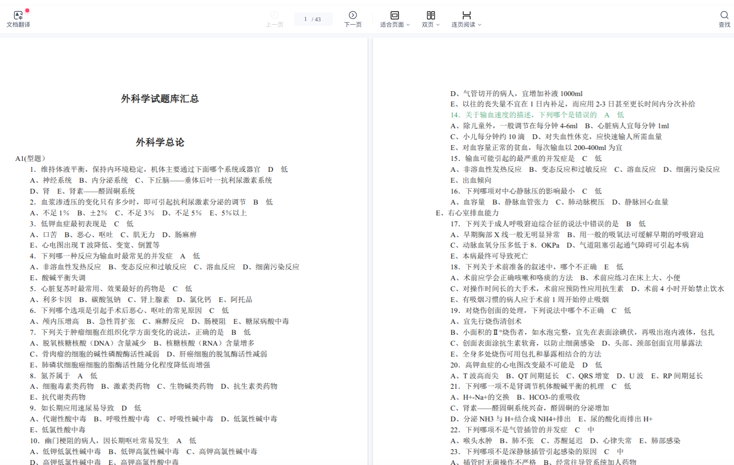Click the 适合页面 fit-page icon
This screenshot has height=465, width=734.
point(394,15)
